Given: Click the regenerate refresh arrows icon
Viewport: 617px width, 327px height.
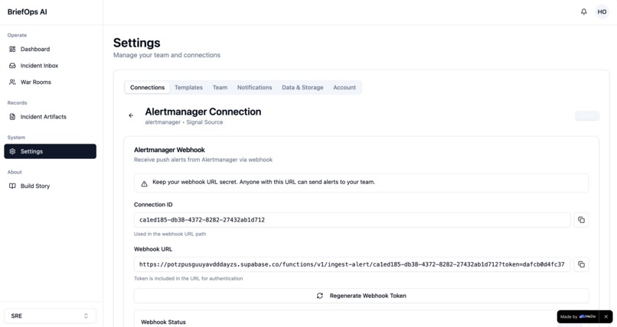Looking at the screenshot, I should tap(320, 296).
